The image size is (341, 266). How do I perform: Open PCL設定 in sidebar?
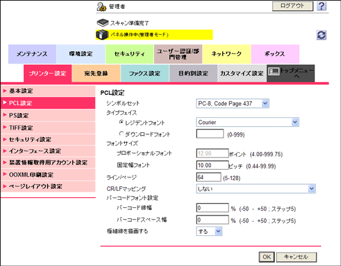pos(48,103)
